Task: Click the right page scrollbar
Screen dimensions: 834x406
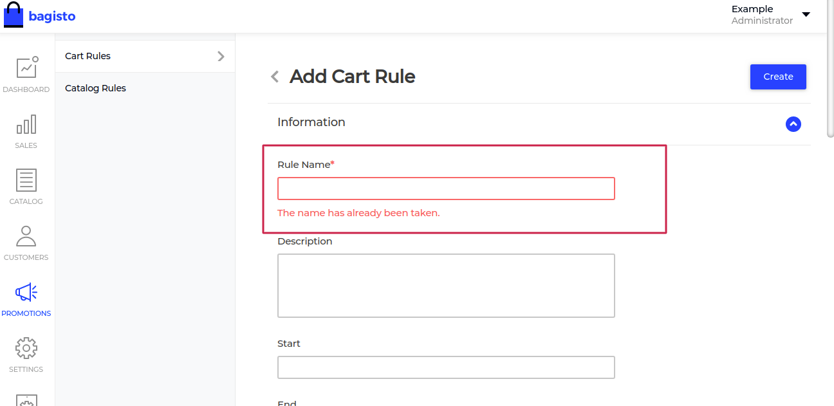Action: [830, 84]
